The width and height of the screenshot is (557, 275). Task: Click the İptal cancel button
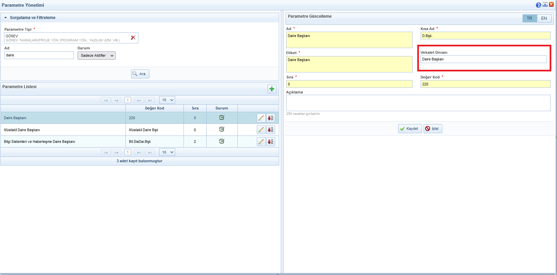coord(433,129)
